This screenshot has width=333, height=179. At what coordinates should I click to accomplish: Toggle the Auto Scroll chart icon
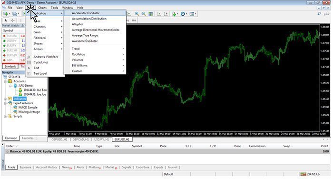point(159,14)
